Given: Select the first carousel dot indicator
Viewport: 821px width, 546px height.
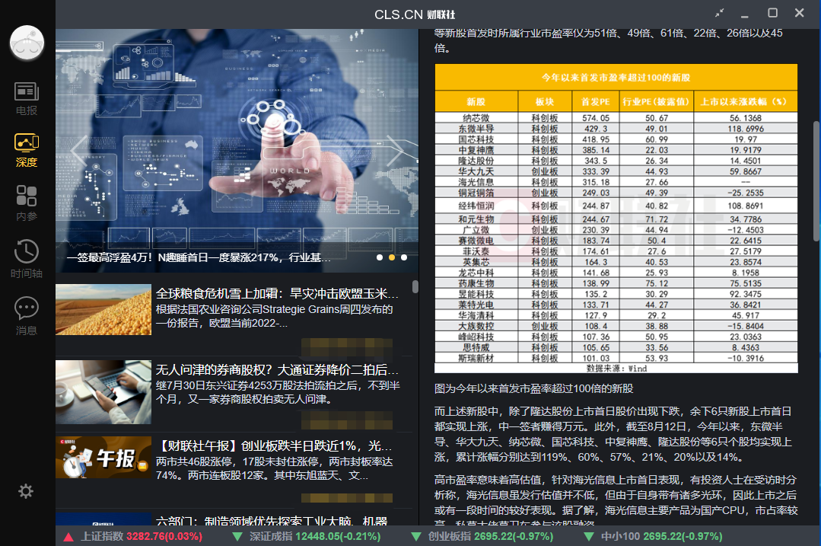Looking at the screenshot, I should point(379,257).
